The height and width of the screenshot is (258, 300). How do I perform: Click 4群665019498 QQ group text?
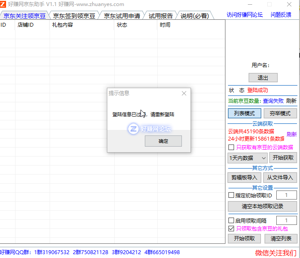(x=162, y=252)
